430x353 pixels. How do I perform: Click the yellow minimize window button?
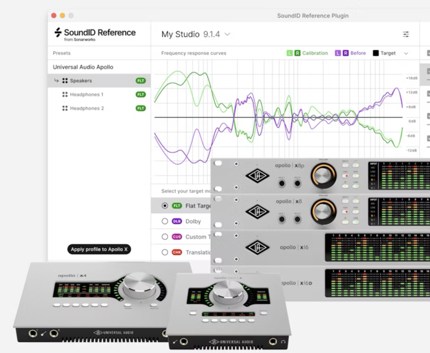62,15
